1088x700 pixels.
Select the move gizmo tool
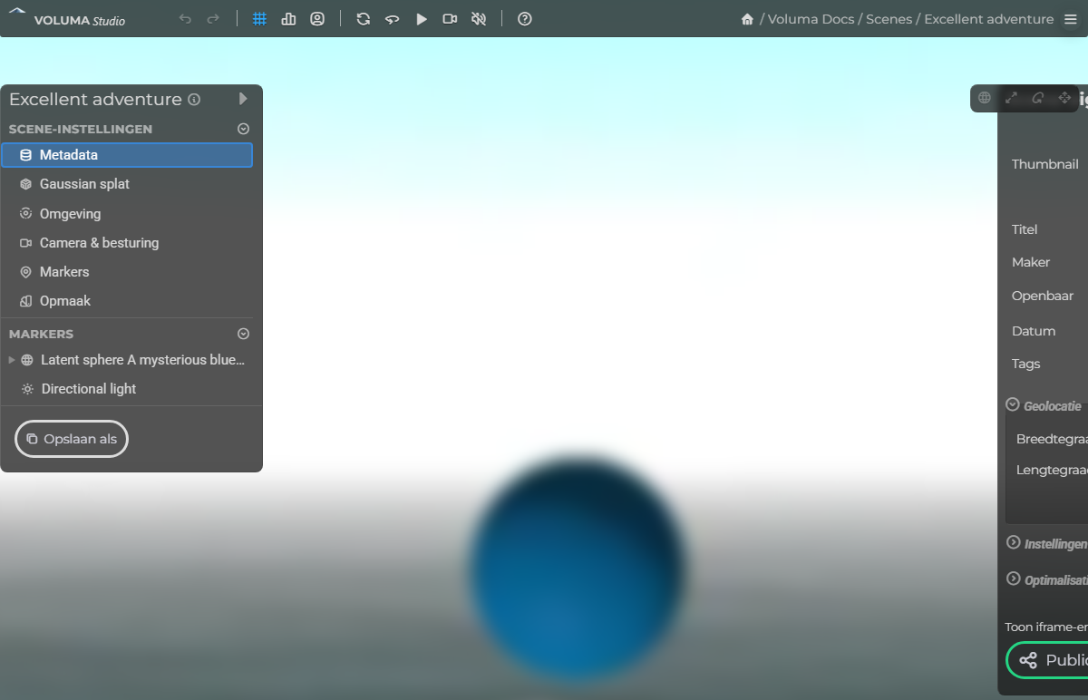pyautogui.click(x=1065, y=98)
